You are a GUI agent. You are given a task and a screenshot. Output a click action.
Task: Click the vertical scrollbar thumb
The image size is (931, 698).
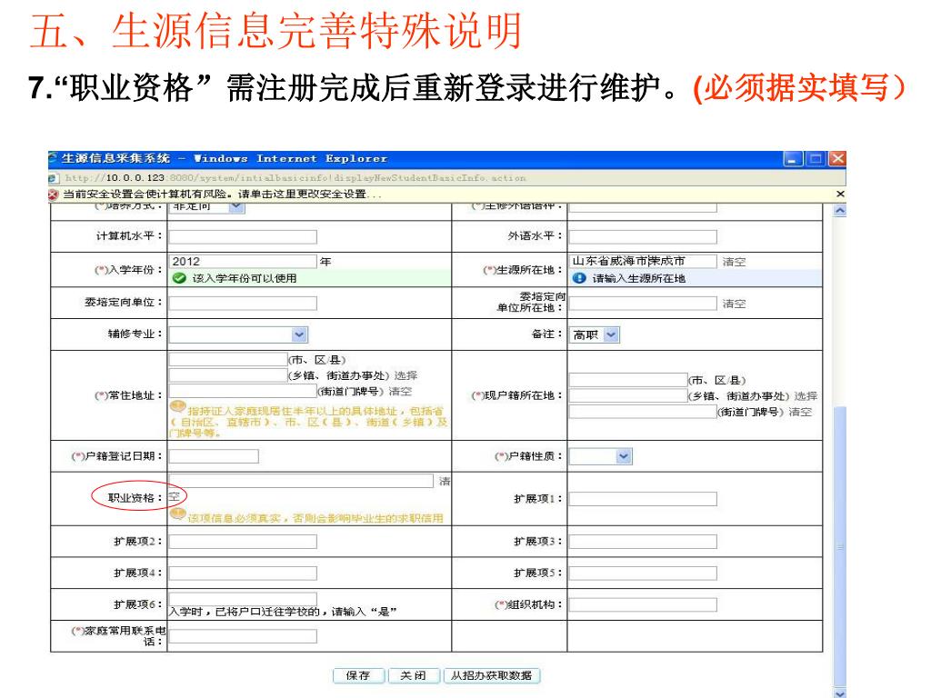(x=839, y=546)
